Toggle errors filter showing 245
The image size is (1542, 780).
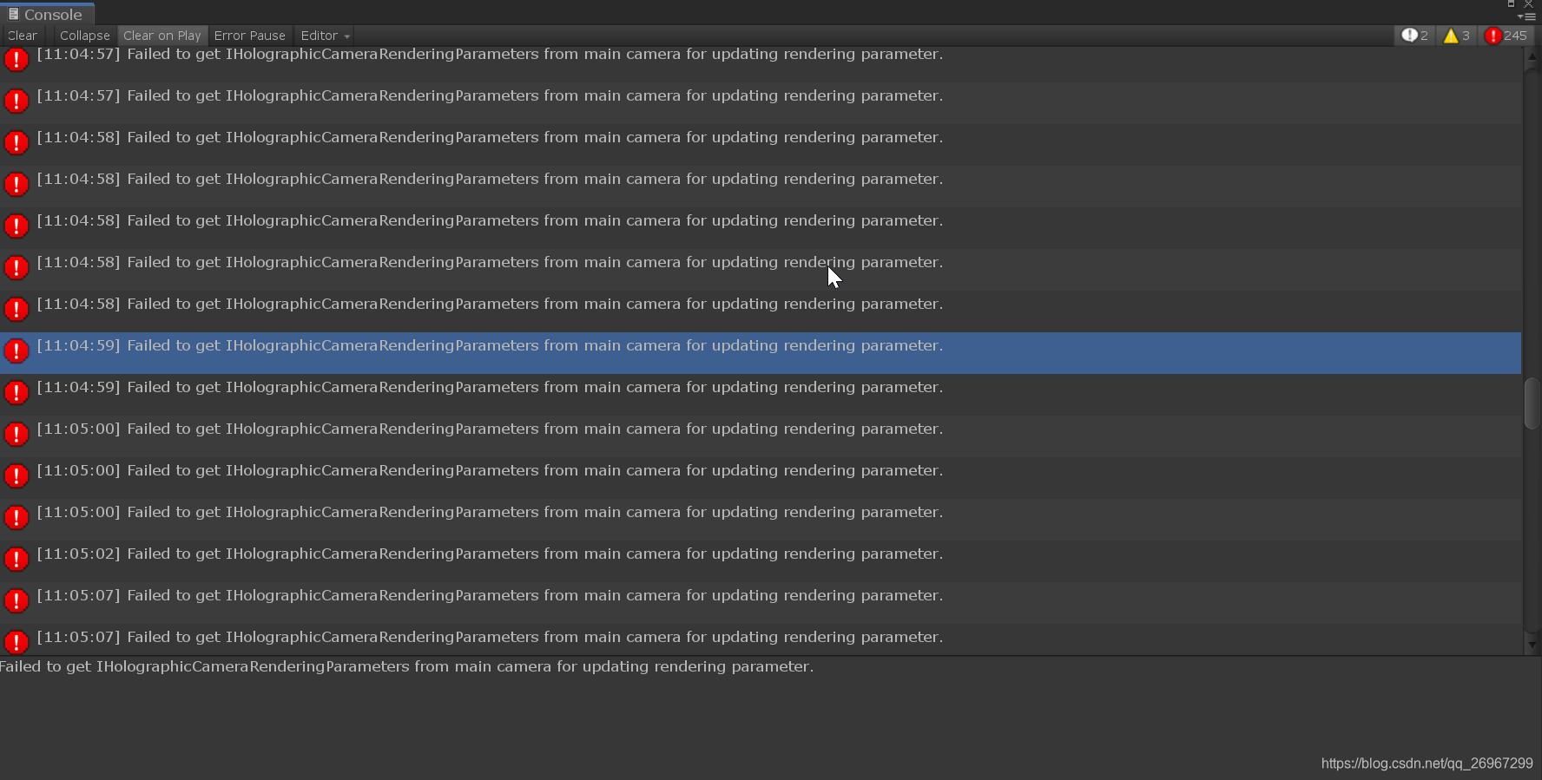coord(1506,36)
